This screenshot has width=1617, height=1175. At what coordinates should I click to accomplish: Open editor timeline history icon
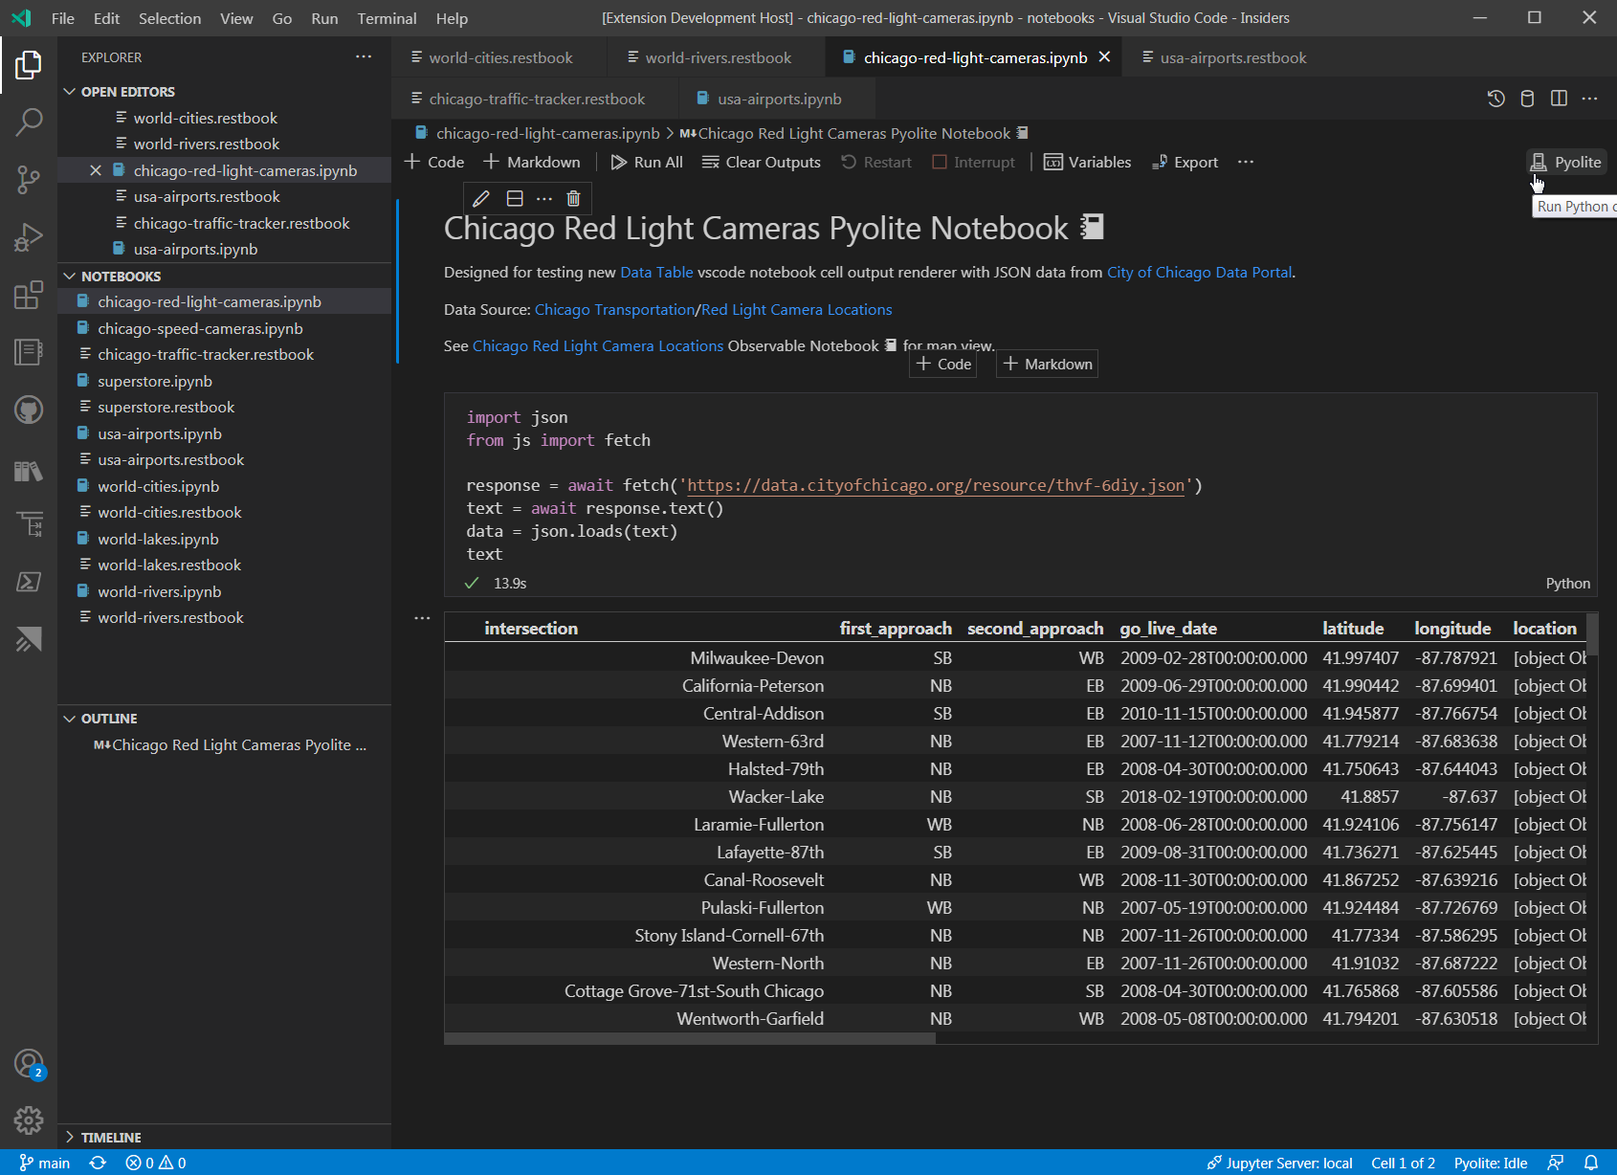[1496, 99]
